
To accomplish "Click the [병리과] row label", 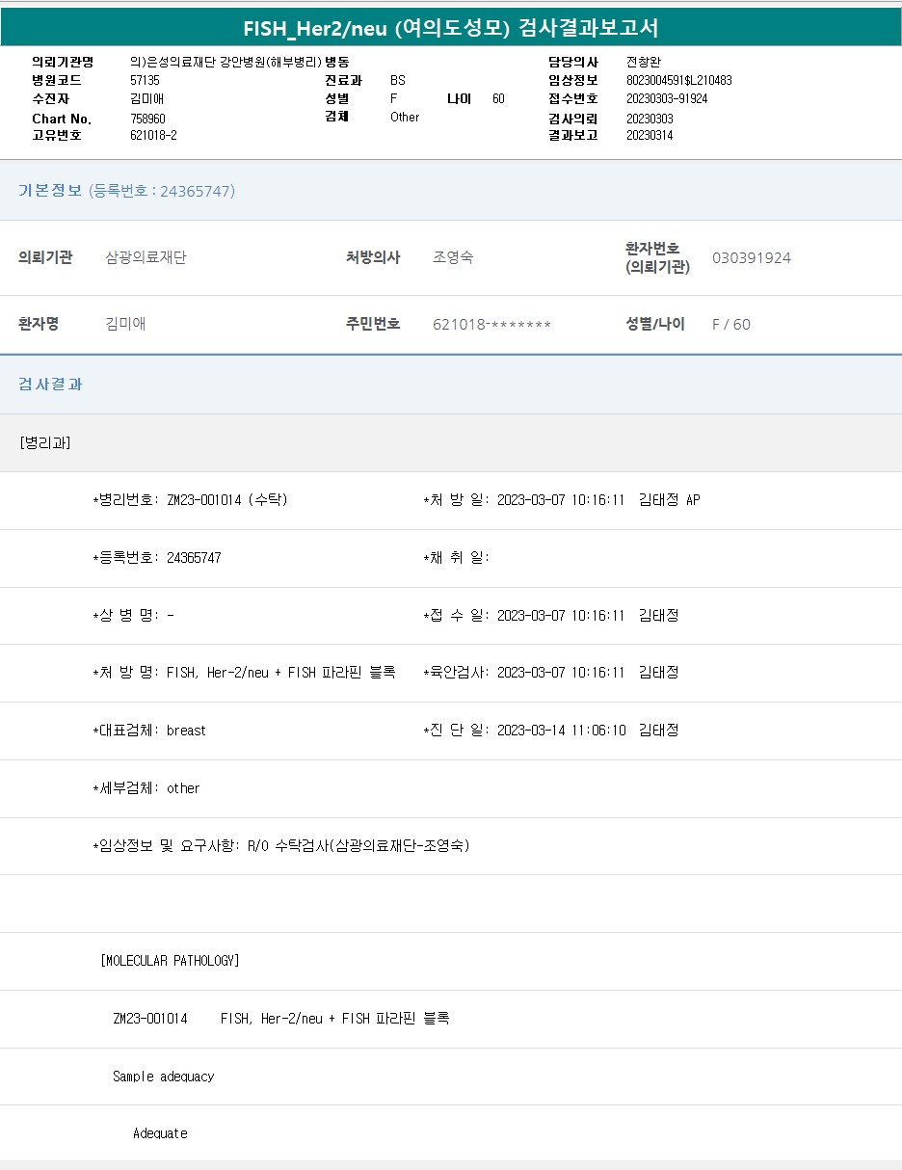I will (44, 442).
